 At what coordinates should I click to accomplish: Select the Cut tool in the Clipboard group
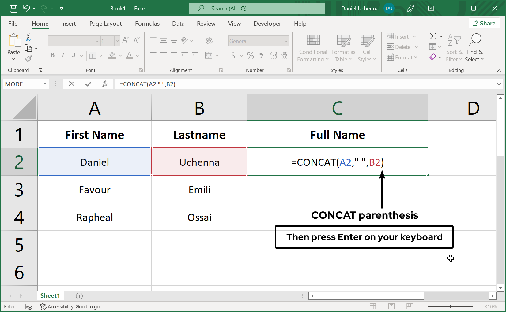point(28,37)
